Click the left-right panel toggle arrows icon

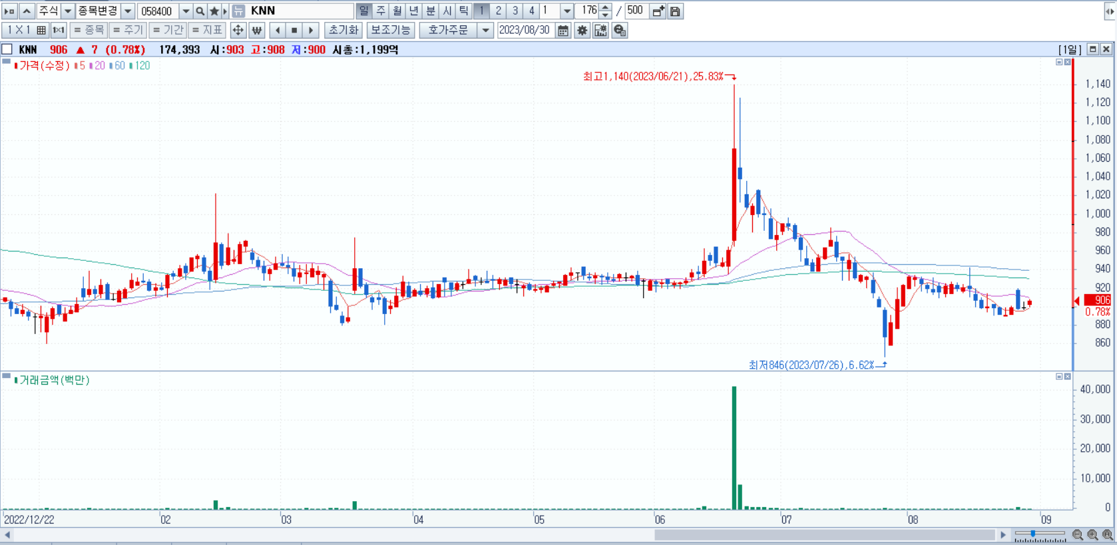tap(1110, 11)
